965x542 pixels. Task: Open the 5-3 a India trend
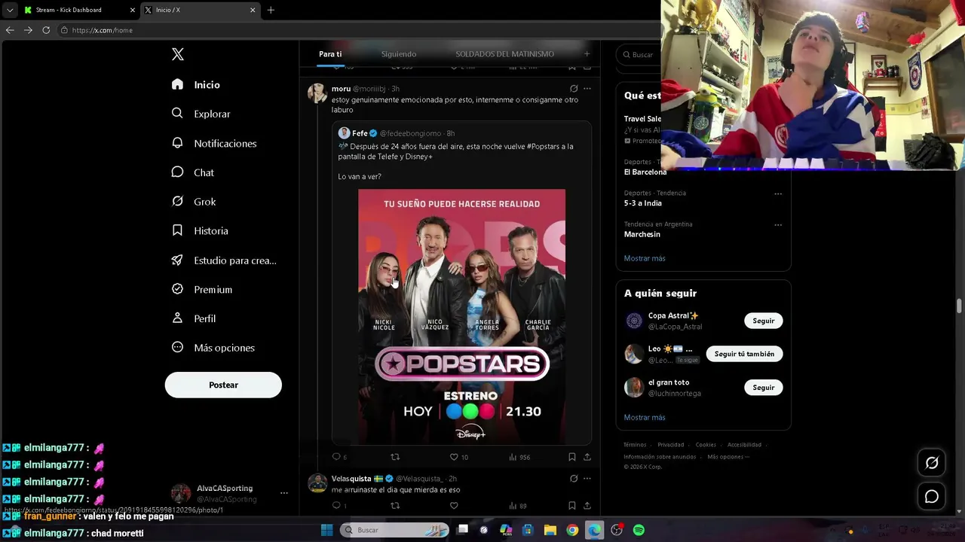[x=643, y=203]
